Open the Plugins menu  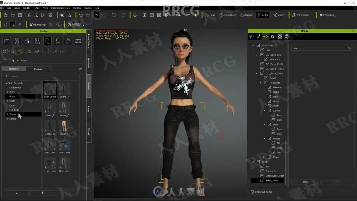(x=88, y=8)
